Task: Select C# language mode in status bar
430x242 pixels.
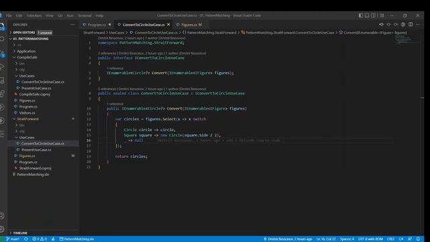Action: point(401,239)
